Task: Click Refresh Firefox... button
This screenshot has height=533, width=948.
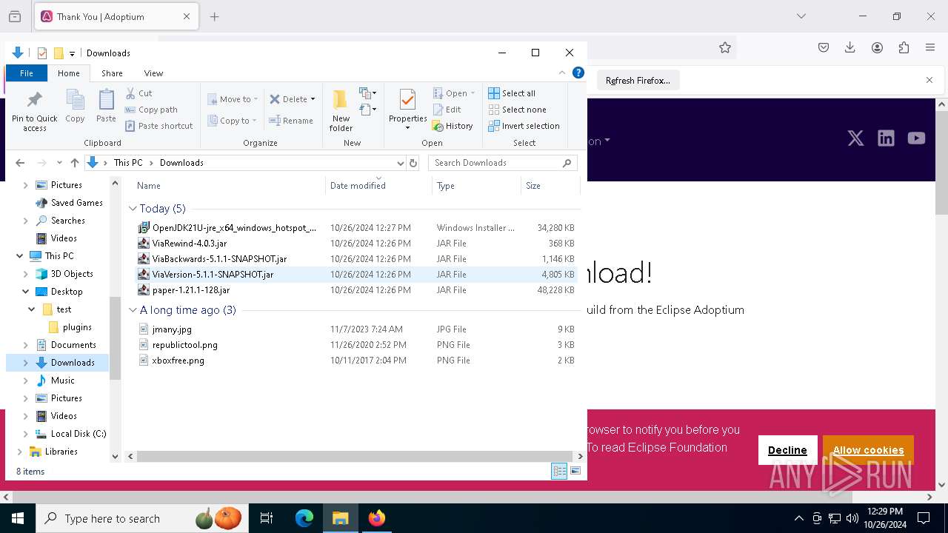Action: click(x=638, y=80)
